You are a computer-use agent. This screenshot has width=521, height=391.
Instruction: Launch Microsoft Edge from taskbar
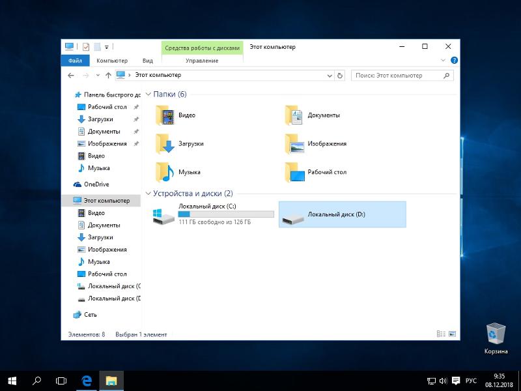pos(87,381)
